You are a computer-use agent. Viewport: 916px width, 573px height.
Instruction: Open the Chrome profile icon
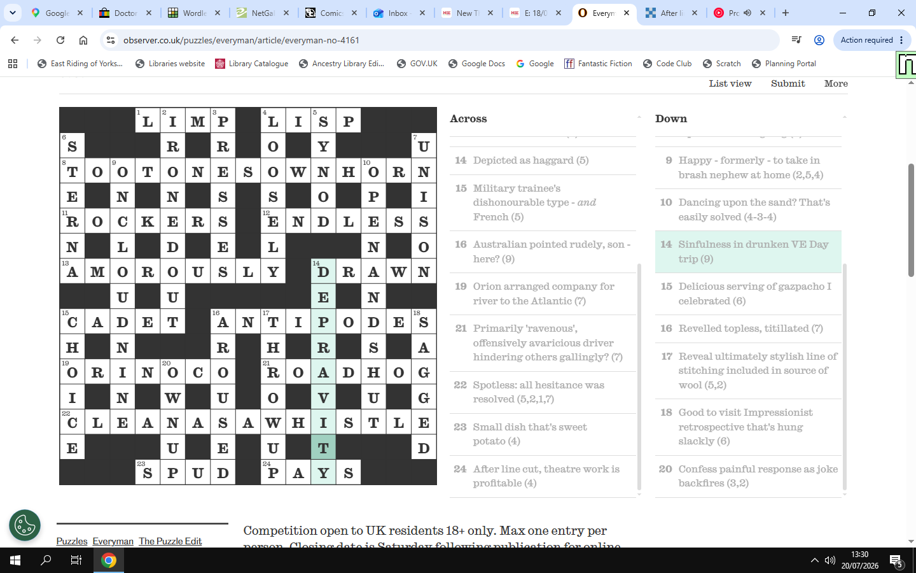tap(819, 40)
